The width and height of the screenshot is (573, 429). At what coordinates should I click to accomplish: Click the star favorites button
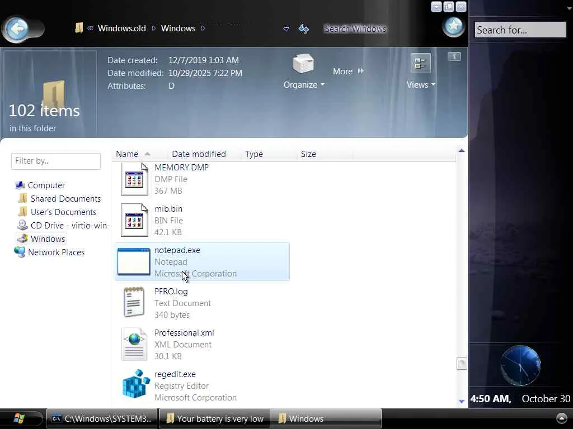pos(453,26)
